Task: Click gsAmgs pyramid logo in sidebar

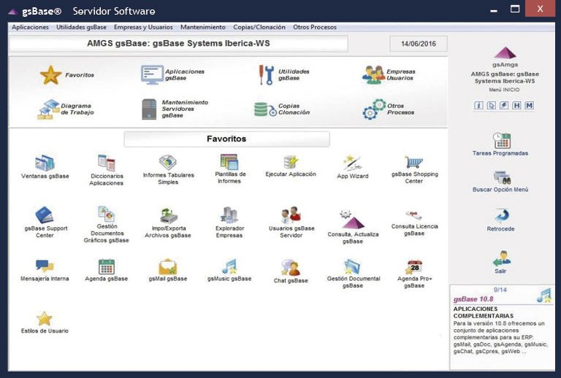Action: (x=505, y=53)
